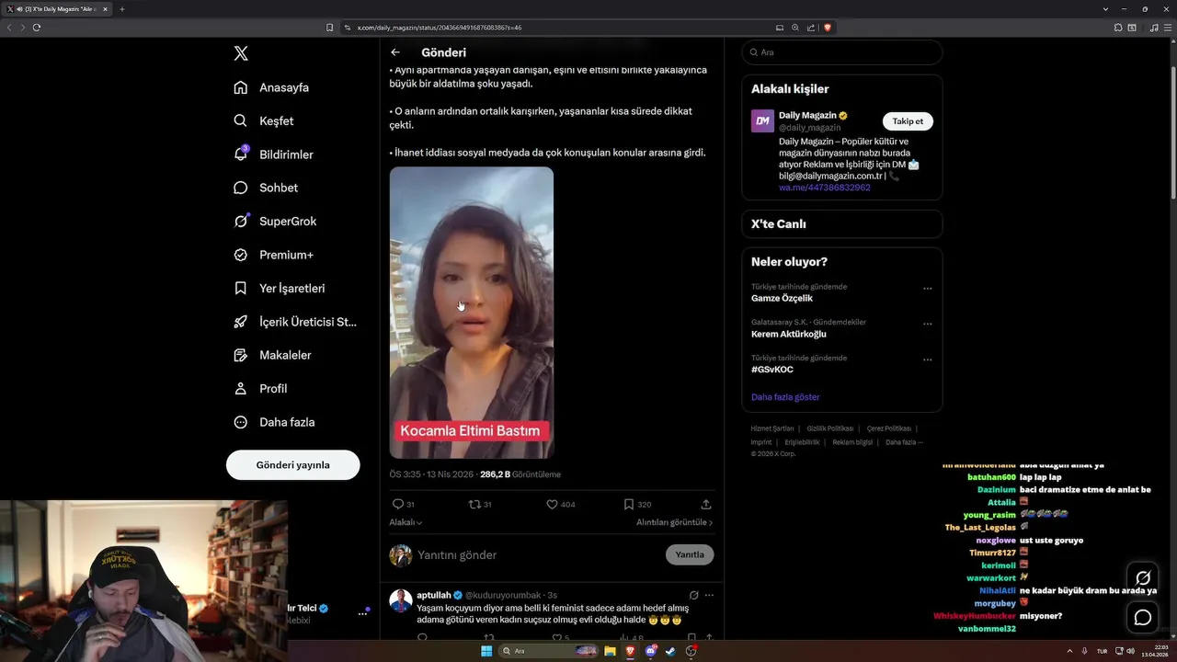Click Gönderi yayınla button
Image resolution: width=1177 pixels, height=662 pixels.
pos(292,464)
